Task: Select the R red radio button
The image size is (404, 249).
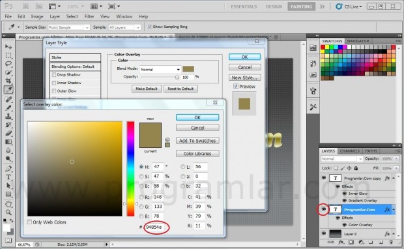Action: [x=141, y=198]
